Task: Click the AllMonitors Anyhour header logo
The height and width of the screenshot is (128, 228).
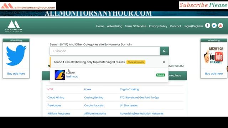Action: (14, 26)
